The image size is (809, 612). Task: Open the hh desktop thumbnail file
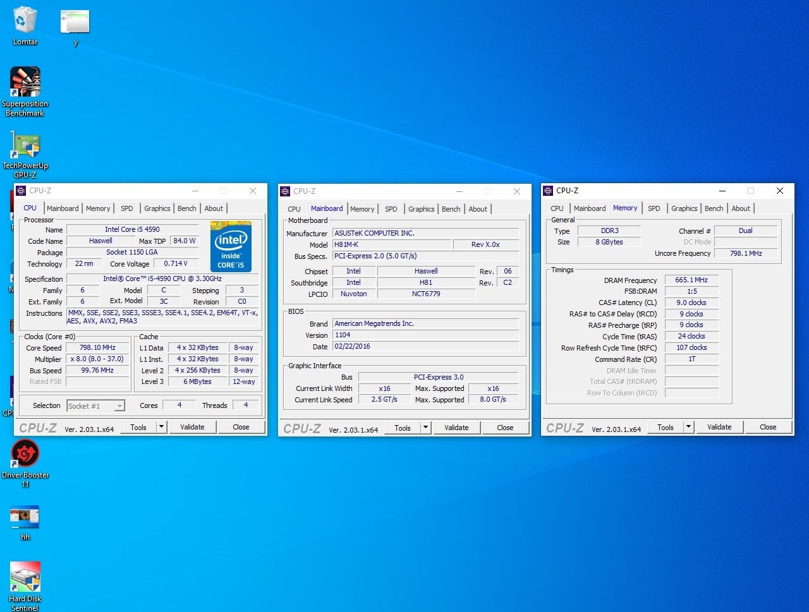click(25, 523)
